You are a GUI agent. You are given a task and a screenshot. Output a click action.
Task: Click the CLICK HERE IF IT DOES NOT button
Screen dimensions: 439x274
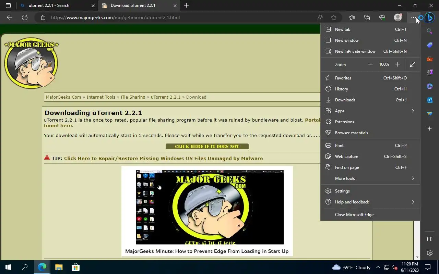point(207,147)
